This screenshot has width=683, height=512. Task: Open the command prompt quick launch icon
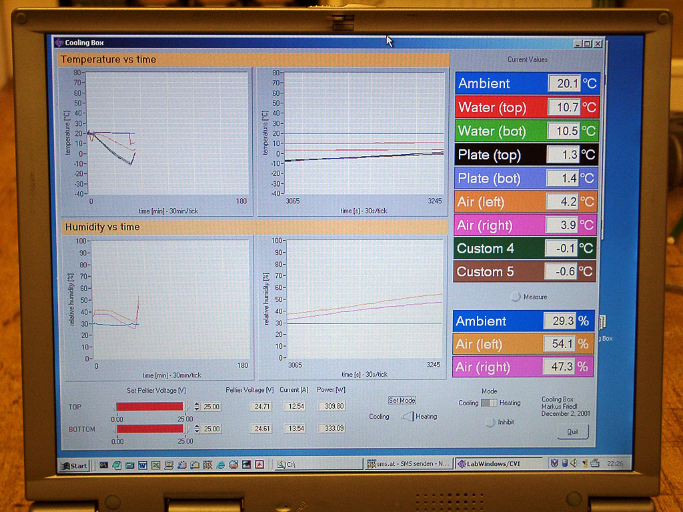point(103,465)
